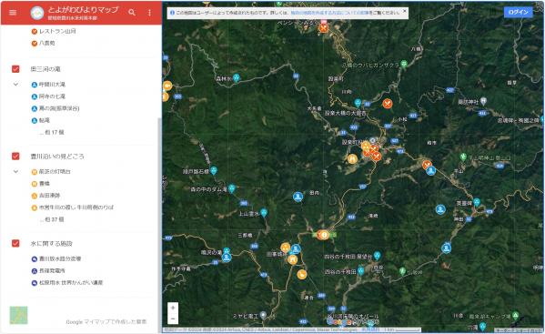Collapse the 奥三河の滝 list chevron
The width and height of the screenshot is (545, 334).
tap(15, 84)
